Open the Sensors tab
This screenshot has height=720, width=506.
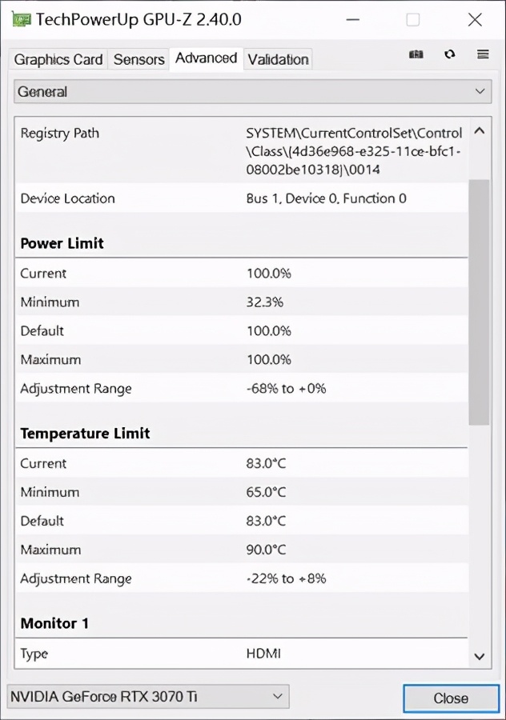pyautogui.click(x=139, y=59)
